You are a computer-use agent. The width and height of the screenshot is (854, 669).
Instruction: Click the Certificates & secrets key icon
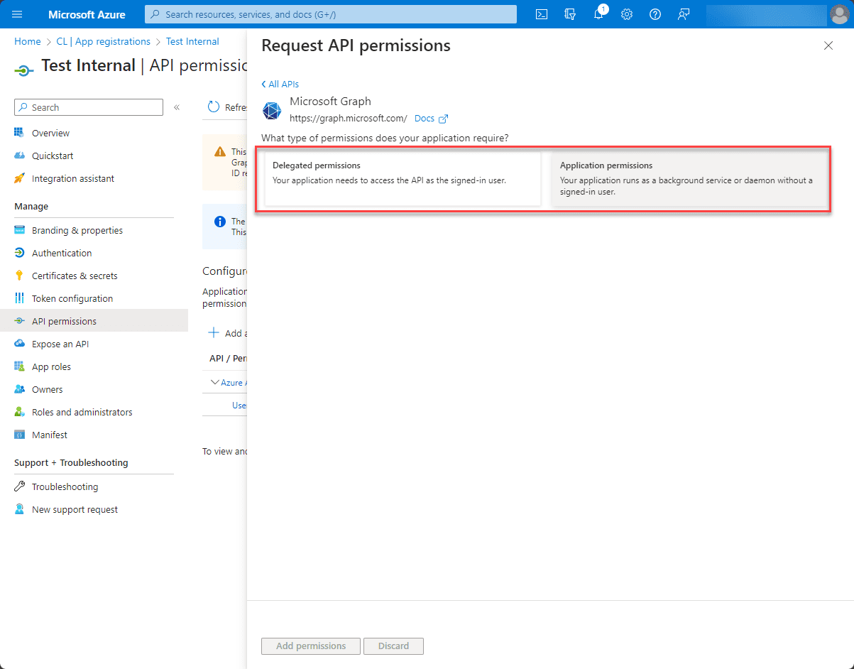pyautogui.click(x=19, y=276)
